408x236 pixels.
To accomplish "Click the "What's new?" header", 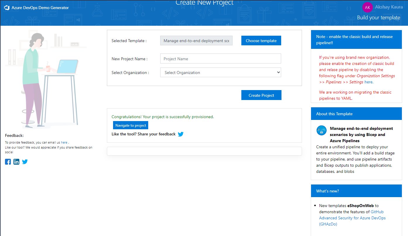I will [x=356, y=191].
